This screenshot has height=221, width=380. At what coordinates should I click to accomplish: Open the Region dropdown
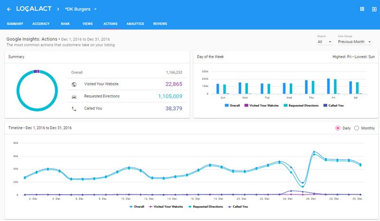click(324, 42)
